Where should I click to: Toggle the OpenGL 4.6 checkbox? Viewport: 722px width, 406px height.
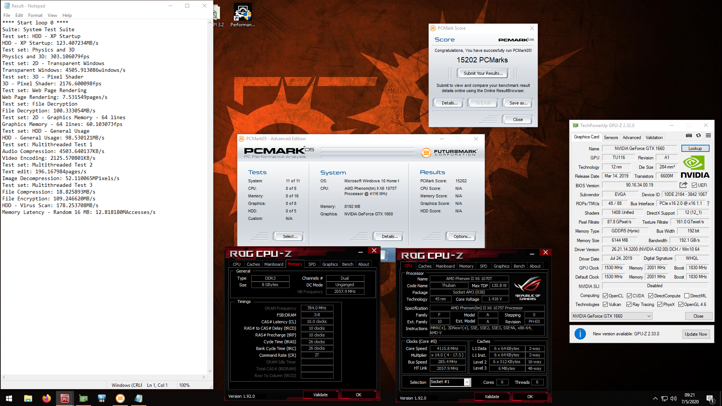pyautogui.click(x=681, y=304)
